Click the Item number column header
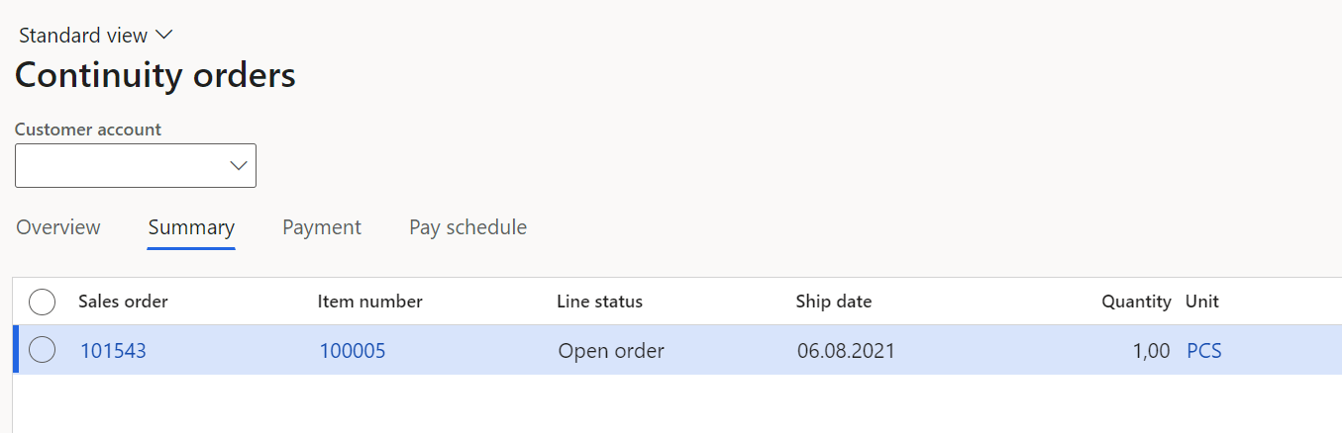Screen dimensions: 1342x433 369,302
